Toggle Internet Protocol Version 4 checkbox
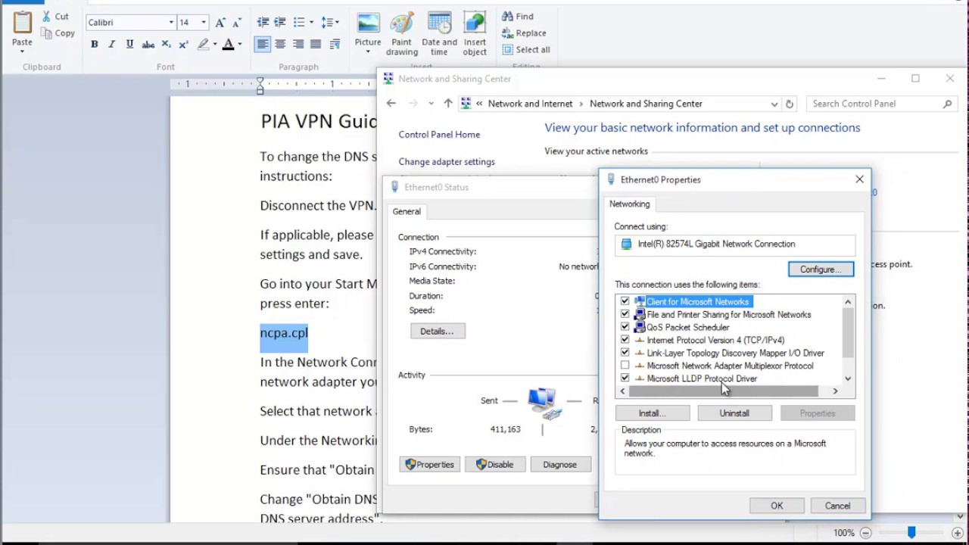The width and height of the screenshot is (969, 545). pyautogui.click(x=625, y=340)
